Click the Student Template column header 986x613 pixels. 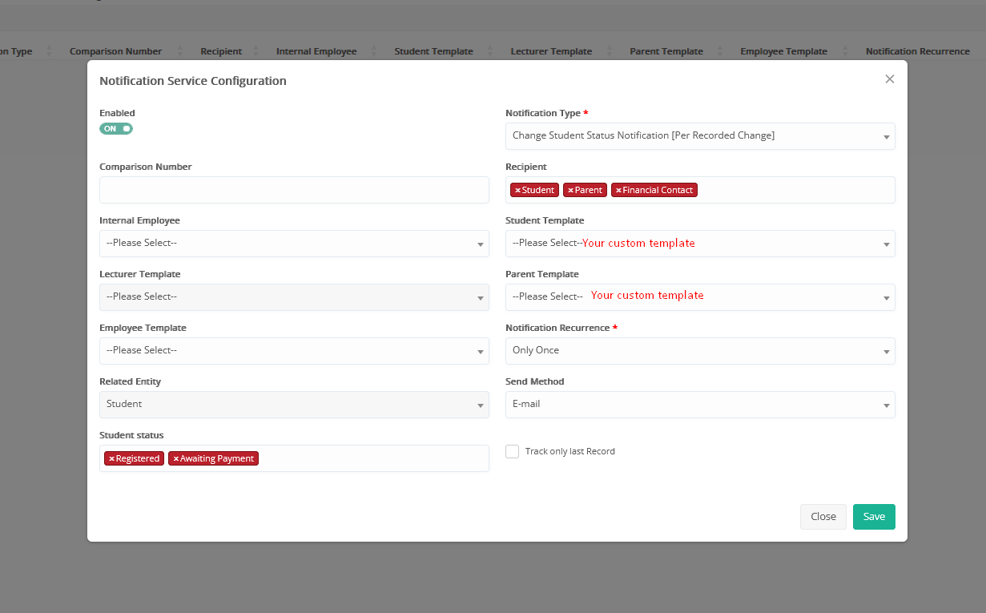tap(433, 51)
